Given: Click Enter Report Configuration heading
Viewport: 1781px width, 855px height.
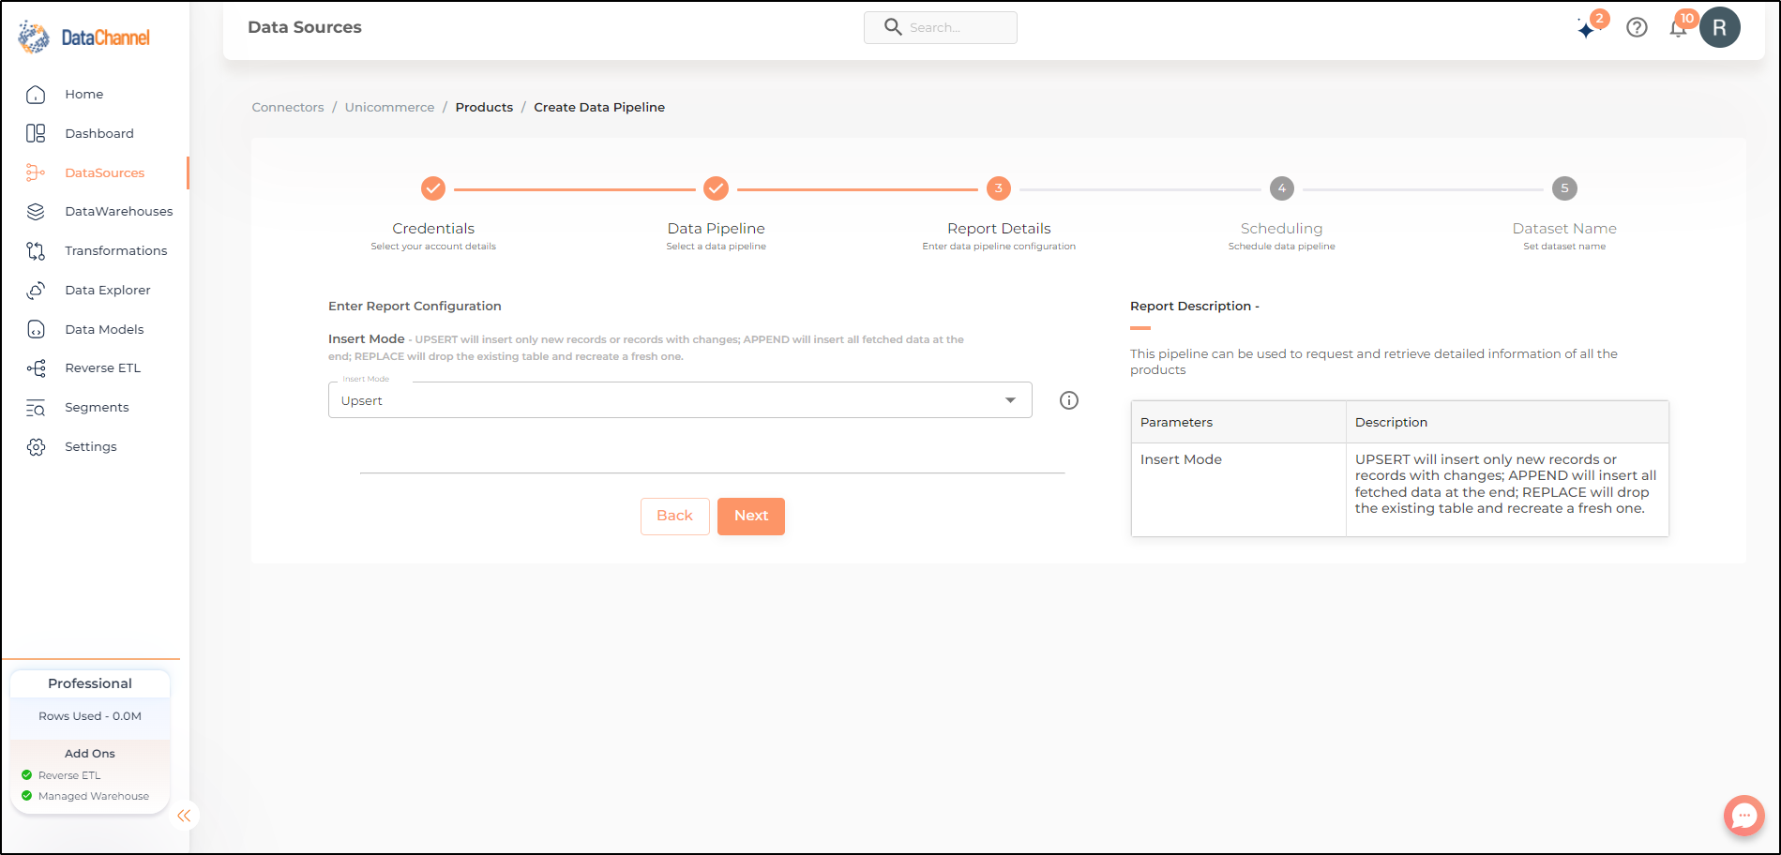Looking at the screenshot, I should (415, 307).
